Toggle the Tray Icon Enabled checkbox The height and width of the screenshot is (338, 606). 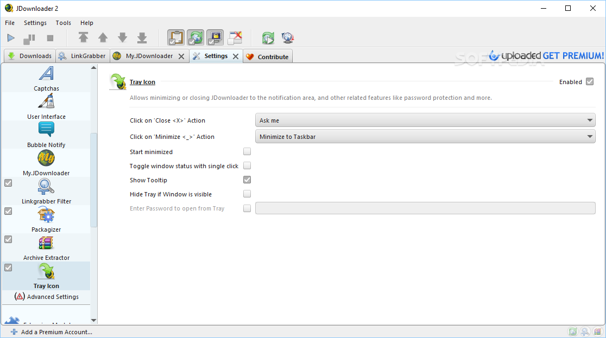coord(590,81)
